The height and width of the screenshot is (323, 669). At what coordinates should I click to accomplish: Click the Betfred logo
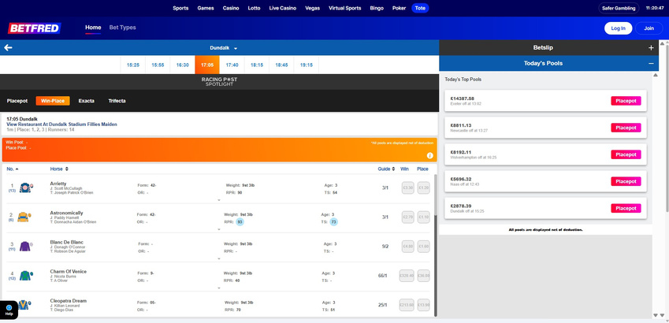click(34, 28)
